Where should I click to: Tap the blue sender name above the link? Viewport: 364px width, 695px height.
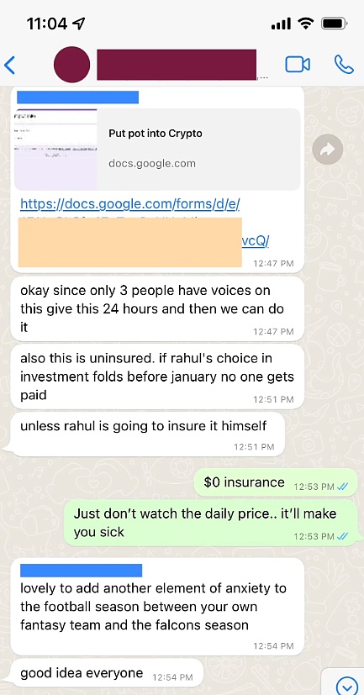pyautogui.click(x=77, y=97)
